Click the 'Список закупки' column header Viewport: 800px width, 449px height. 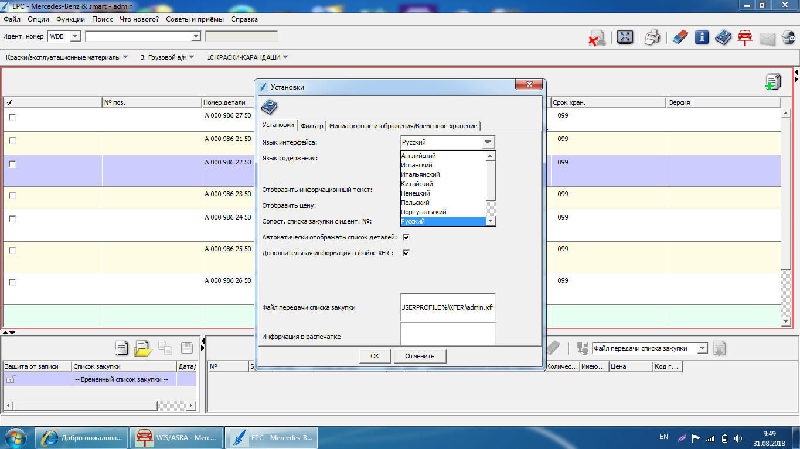(x=124, y=366)
